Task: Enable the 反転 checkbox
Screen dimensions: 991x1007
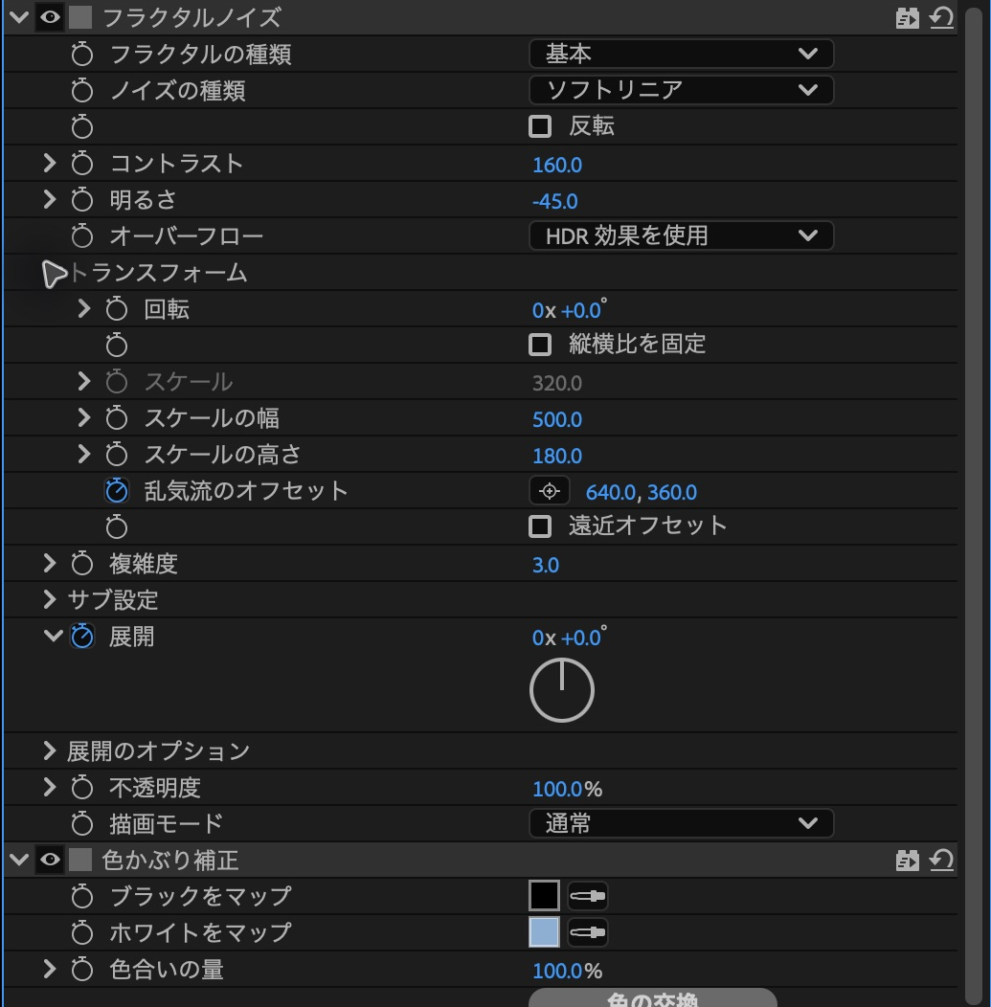Action: [540, 126]
